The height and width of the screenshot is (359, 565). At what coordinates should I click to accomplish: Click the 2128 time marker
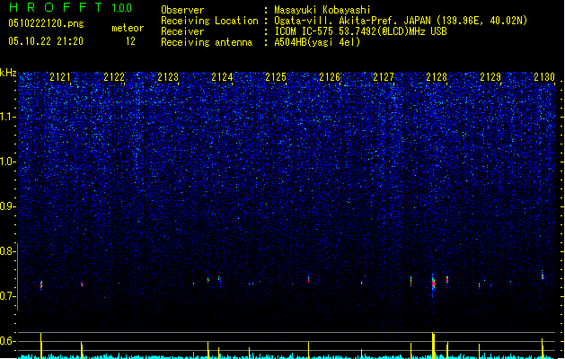(x=437, y=77)
